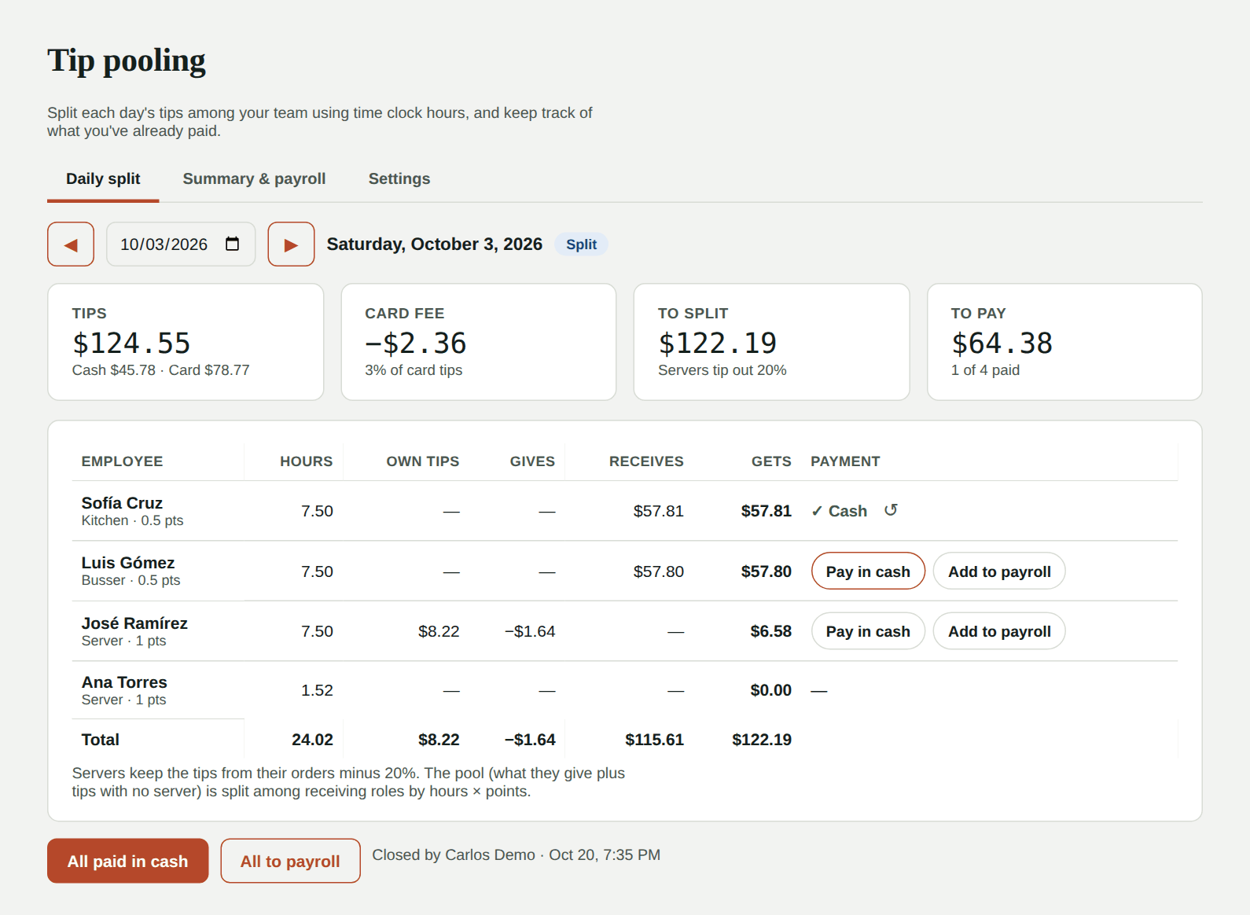Image resolution: width=1250 pixels, height=915 pixels.
Task: Add Luis Gómez to payroll
Action: coord(999,571)
